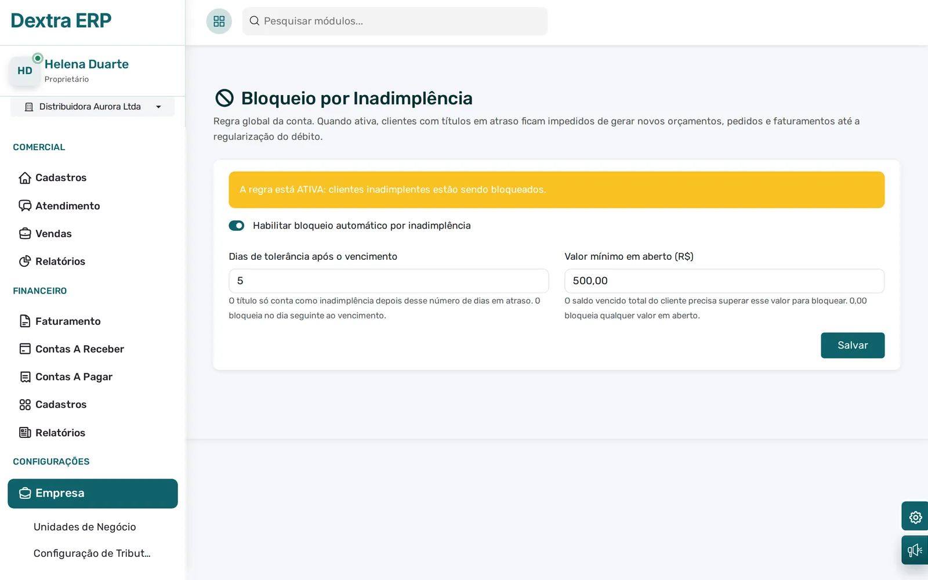Click the Proprietário role label

(67, 79)
